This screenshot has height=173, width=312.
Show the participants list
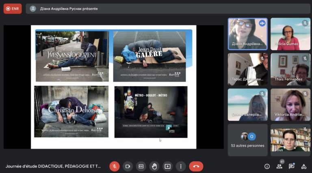coord(279,167)
